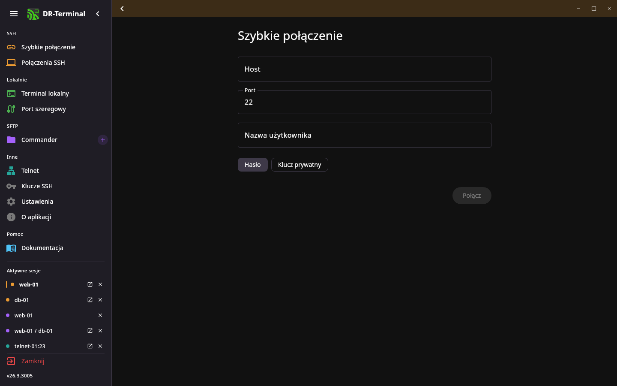
Task: Open Ustawienia settings
Action: click(x=56, y=202)
